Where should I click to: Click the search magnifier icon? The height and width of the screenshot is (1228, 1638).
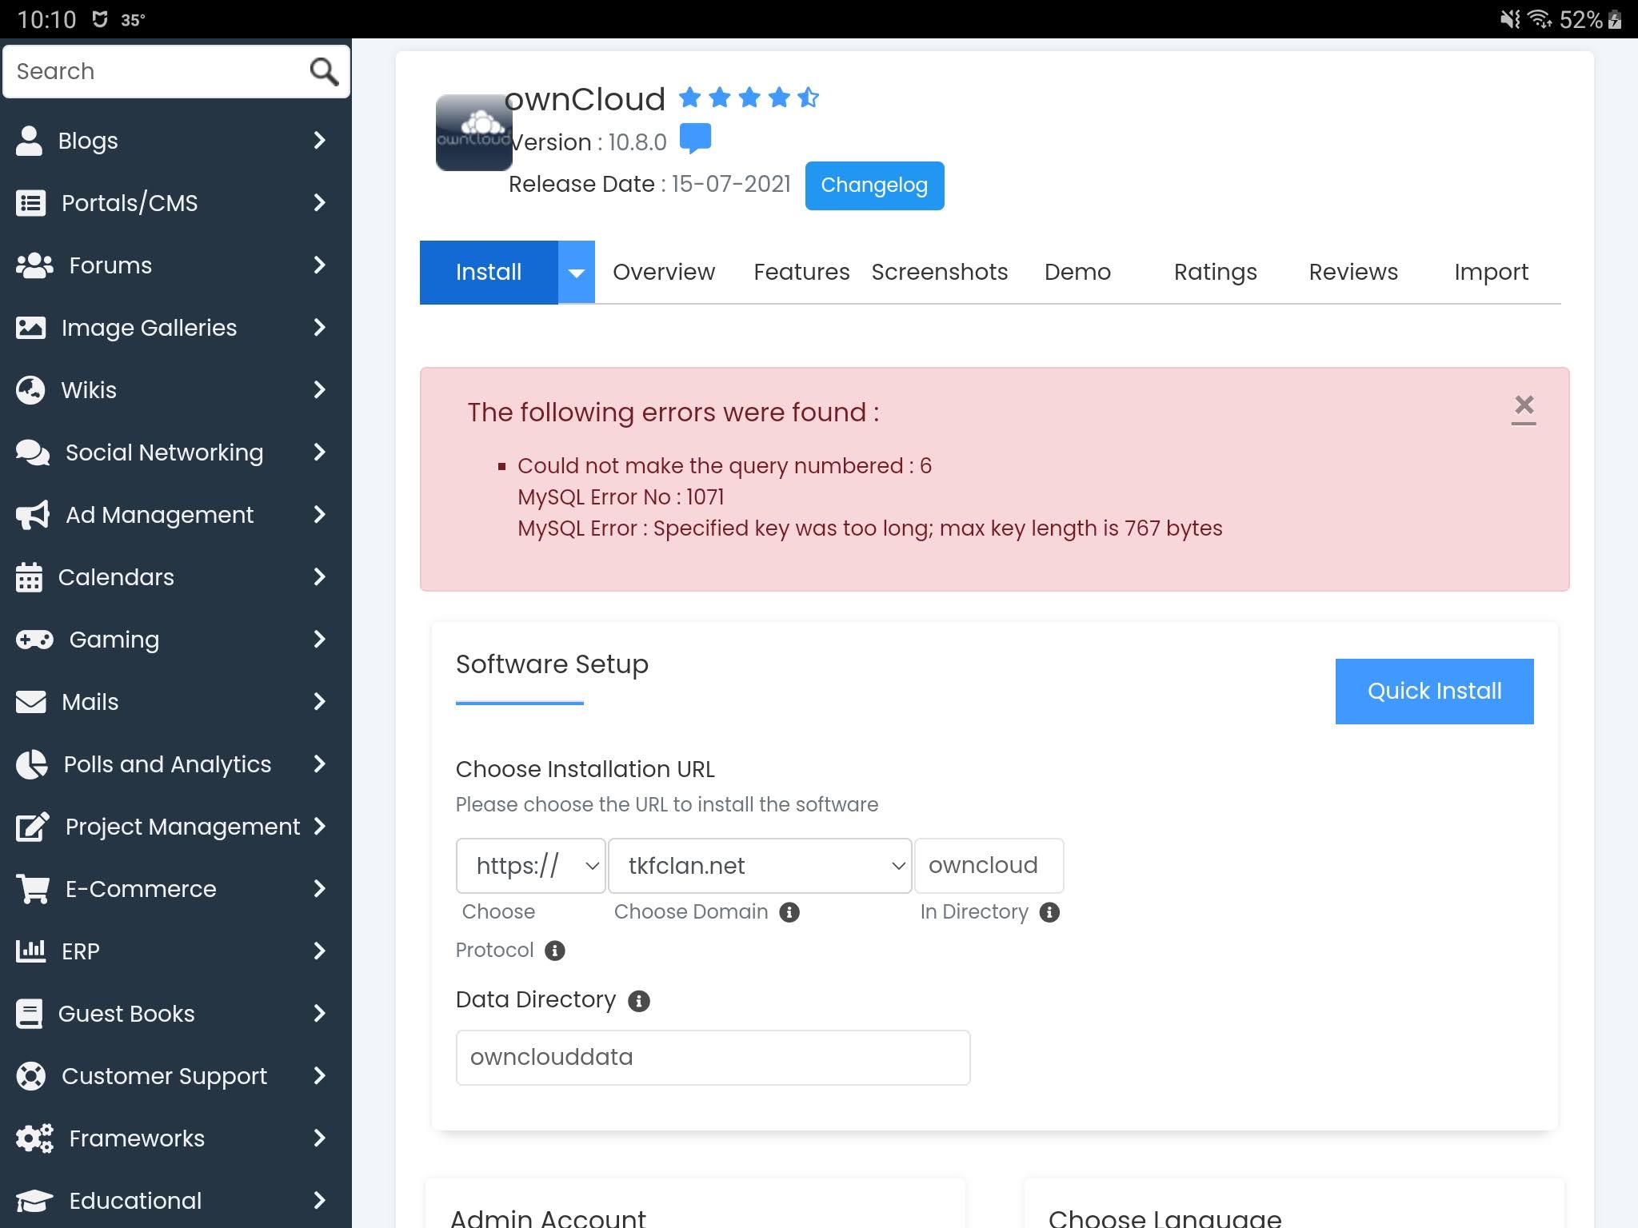pos(323,72)
